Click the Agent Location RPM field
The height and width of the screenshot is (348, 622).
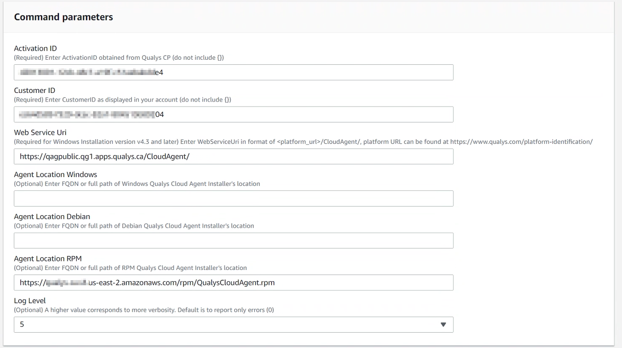[x=233, y=283]
